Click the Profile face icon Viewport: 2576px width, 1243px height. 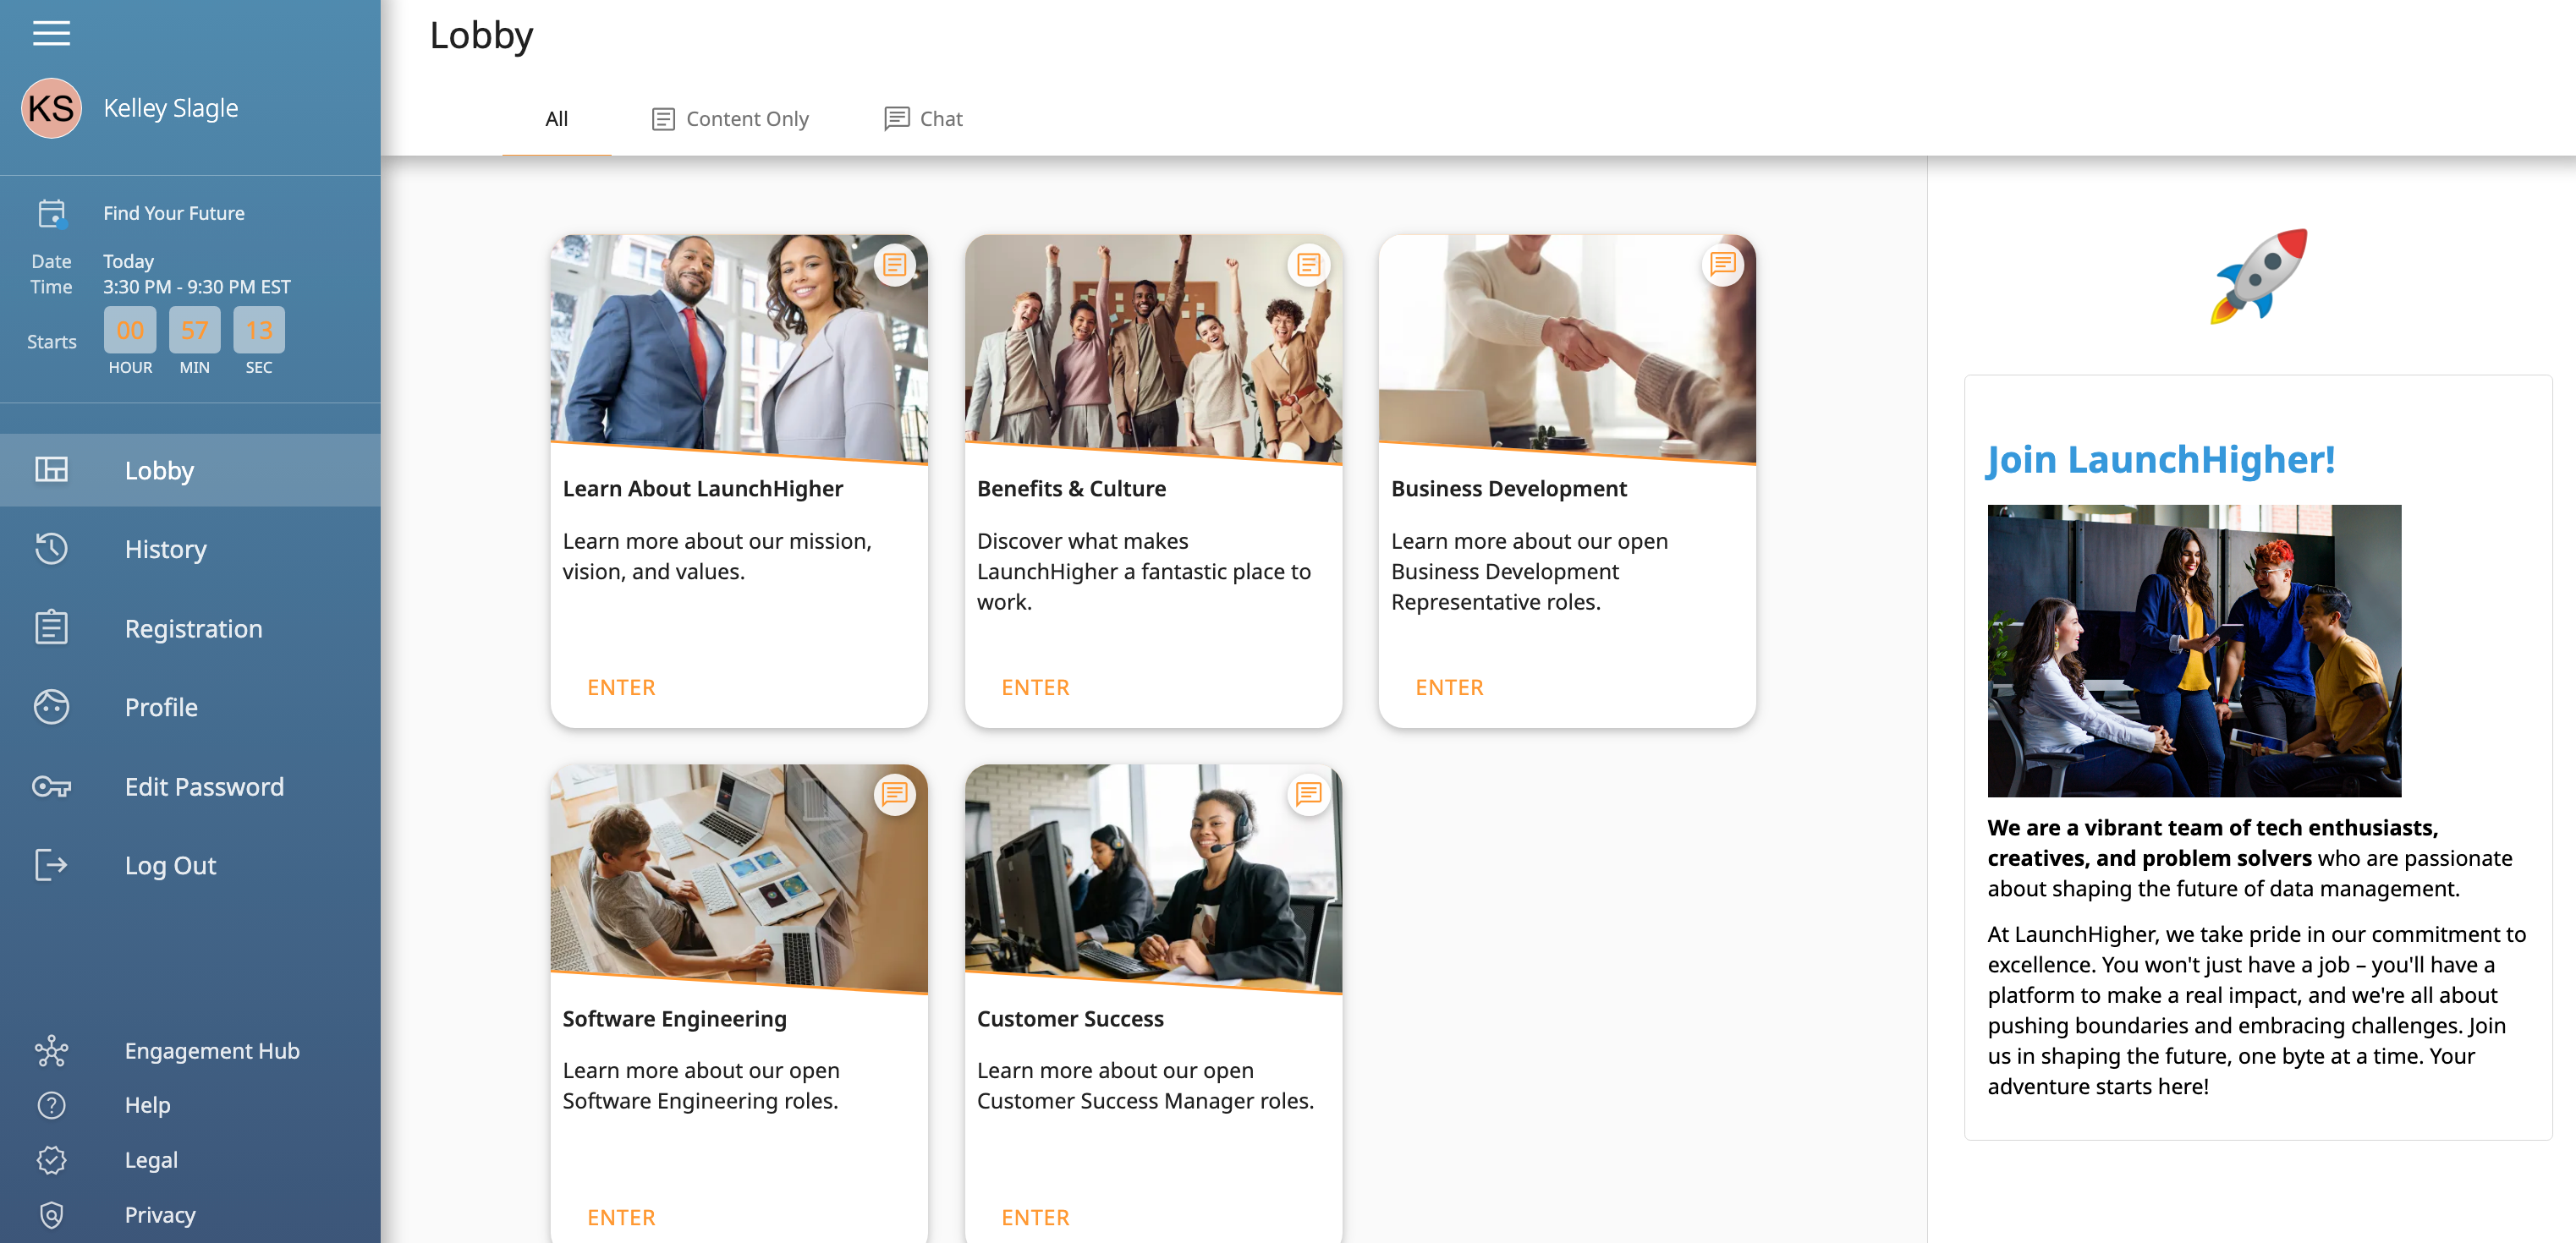[51, 706]
